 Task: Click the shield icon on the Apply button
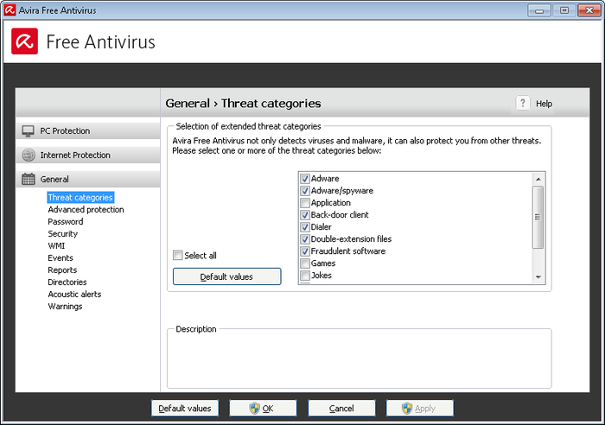[407, 408]
